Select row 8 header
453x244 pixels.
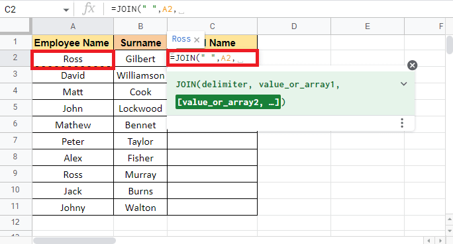(15, 157)
